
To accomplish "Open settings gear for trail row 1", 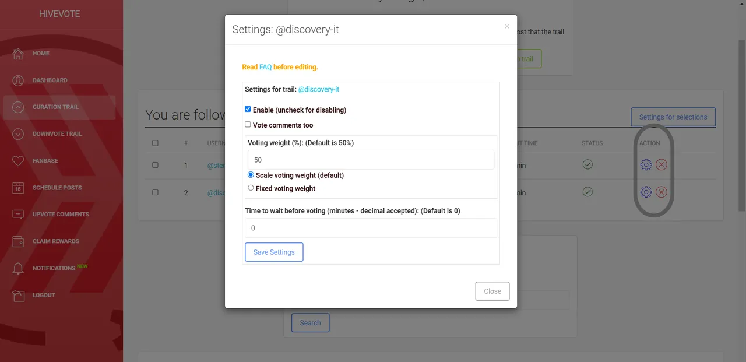I will 646,165.
